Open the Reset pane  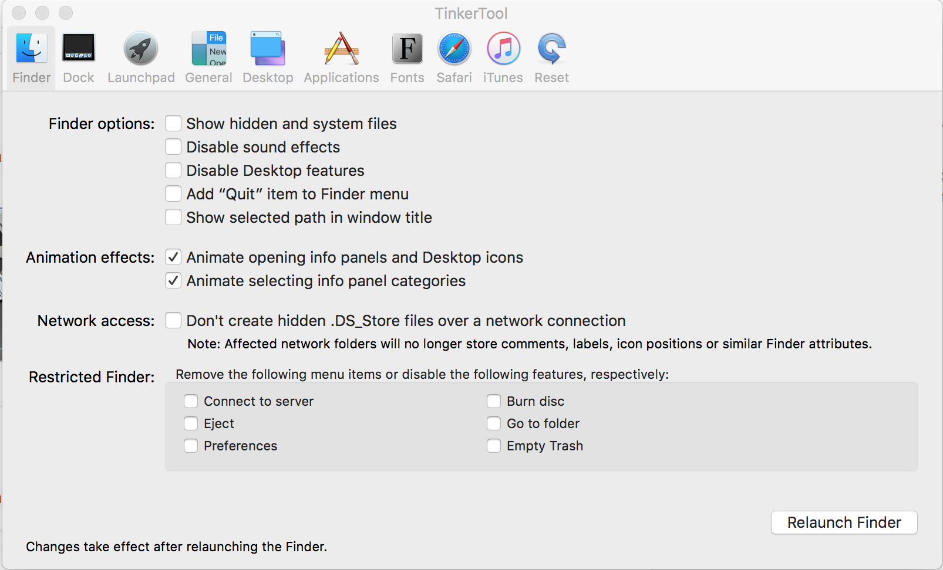(x=551, y=57)
